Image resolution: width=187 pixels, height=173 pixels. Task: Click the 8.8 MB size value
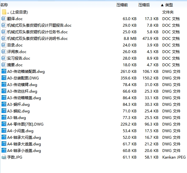130,39
